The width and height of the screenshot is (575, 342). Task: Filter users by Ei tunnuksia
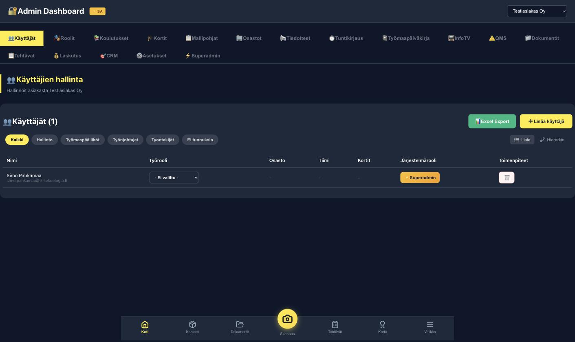tap(200, 140)
